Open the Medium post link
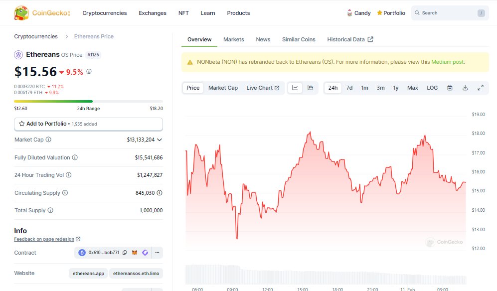 (448, 62)
